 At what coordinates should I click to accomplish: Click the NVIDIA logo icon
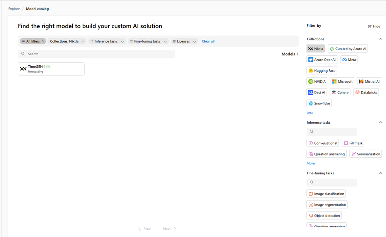point(311,82)
